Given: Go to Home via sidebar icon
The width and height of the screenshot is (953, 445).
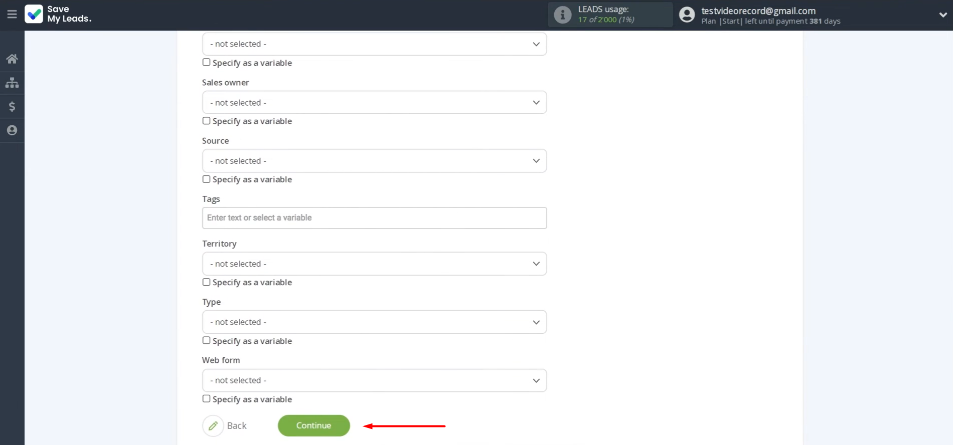Looking at the screenshot, I should click(x=12, y=59).
